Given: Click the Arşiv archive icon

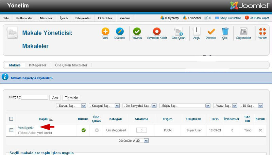Looking at the screenshot, I should [x=197, y=31].
